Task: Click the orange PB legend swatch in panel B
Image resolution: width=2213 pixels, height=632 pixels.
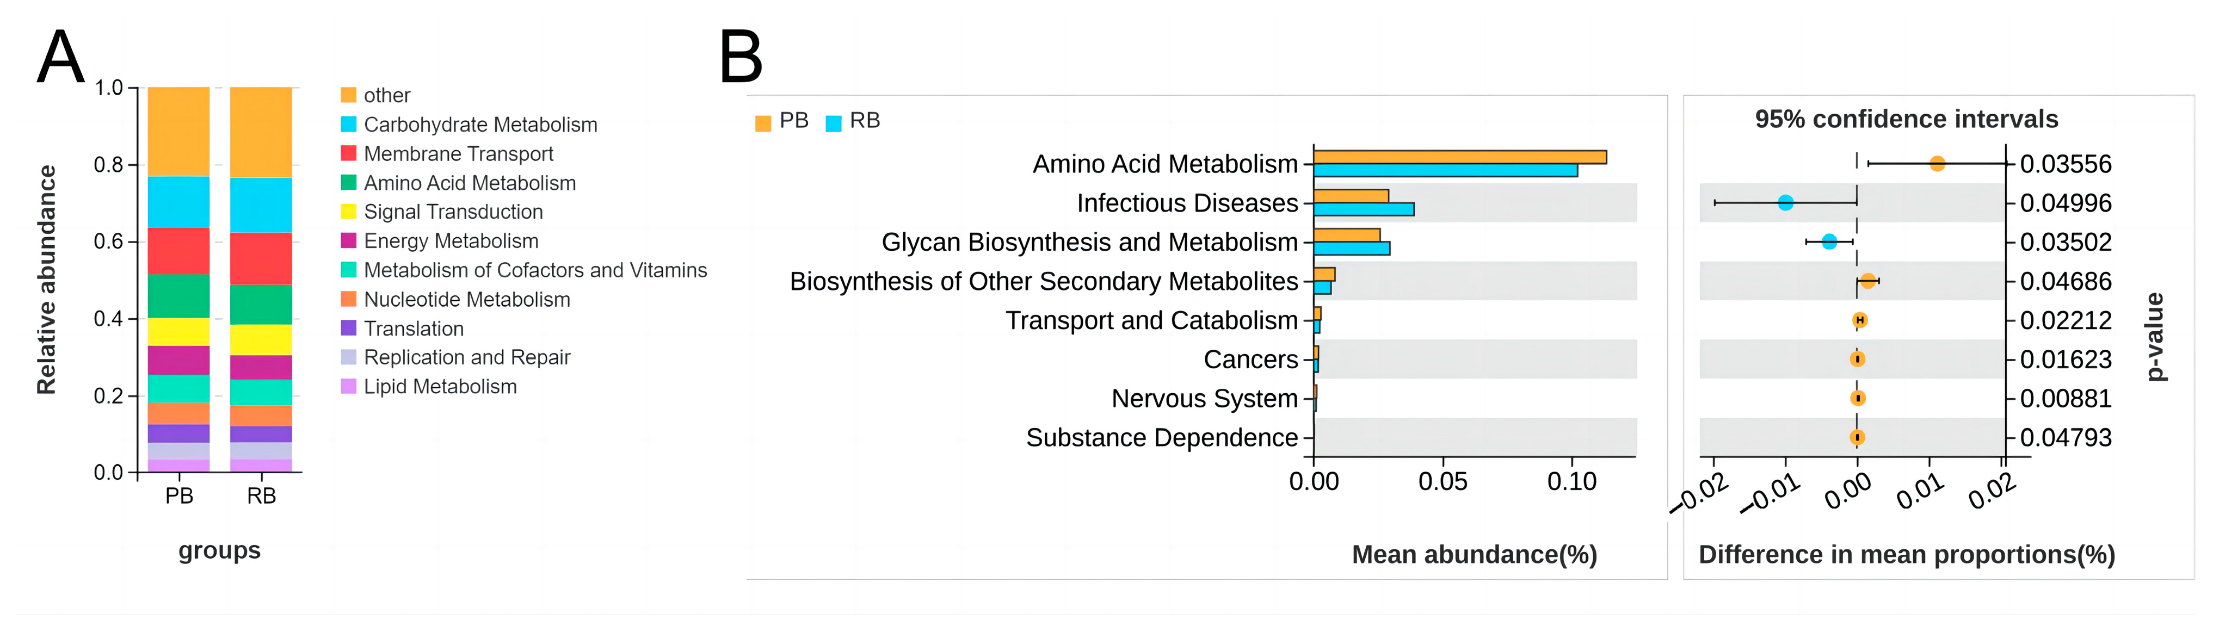Action: 763,123
